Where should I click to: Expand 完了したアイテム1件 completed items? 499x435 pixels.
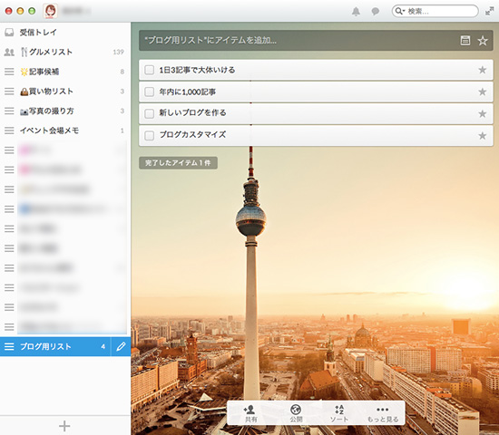[178, 163]
